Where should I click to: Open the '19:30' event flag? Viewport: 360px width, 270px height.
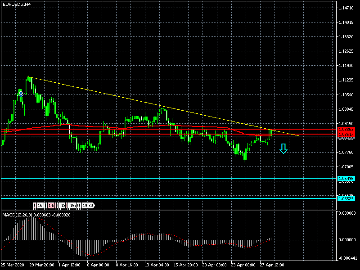pos(87,206)
